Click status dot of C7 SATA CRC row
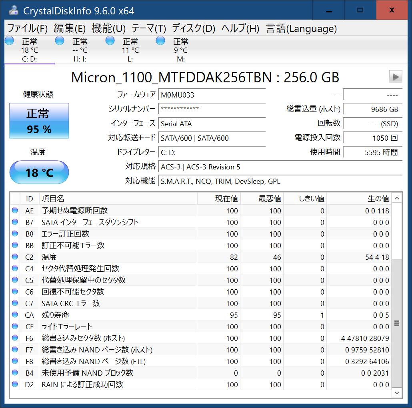This screenshot has width=412, height=408. point(15,303)
